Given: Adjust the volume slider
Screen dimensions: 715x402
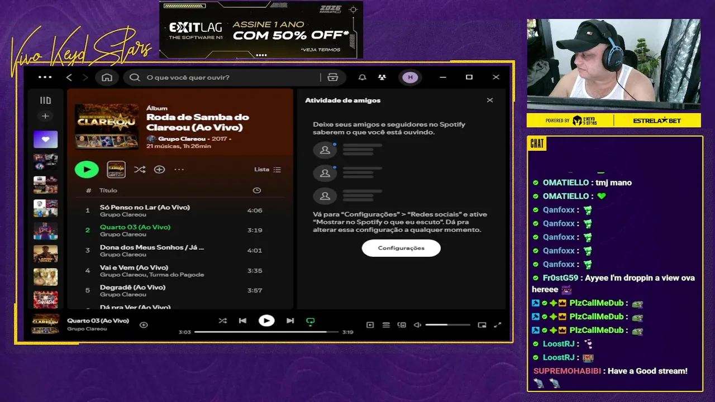Looking at the screenshot, I should pos(447,325).
